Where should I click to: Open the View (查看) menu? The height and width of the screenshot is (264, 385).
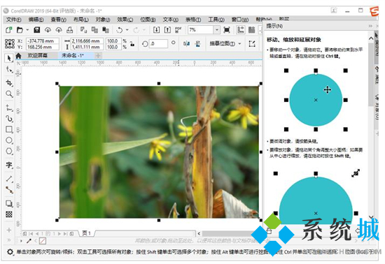(x=58, y=20)
